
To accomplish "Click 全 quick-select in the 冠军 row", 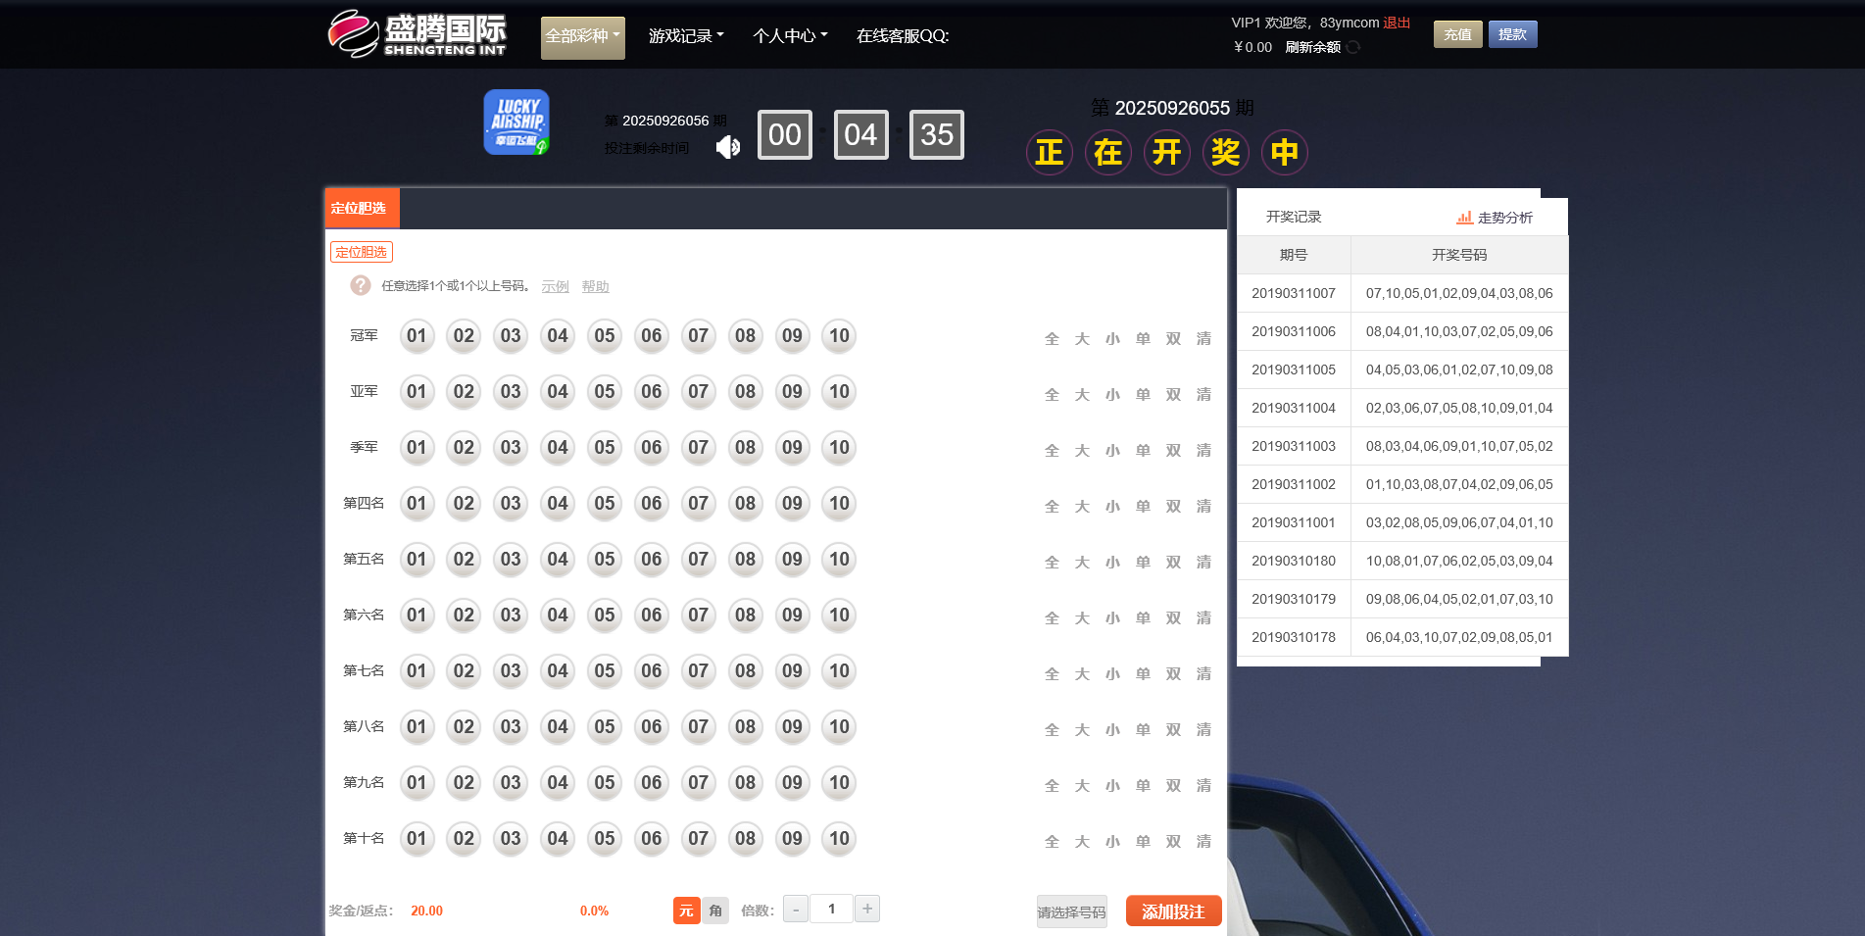I will pyautogui.click(x=1052, y=339).
